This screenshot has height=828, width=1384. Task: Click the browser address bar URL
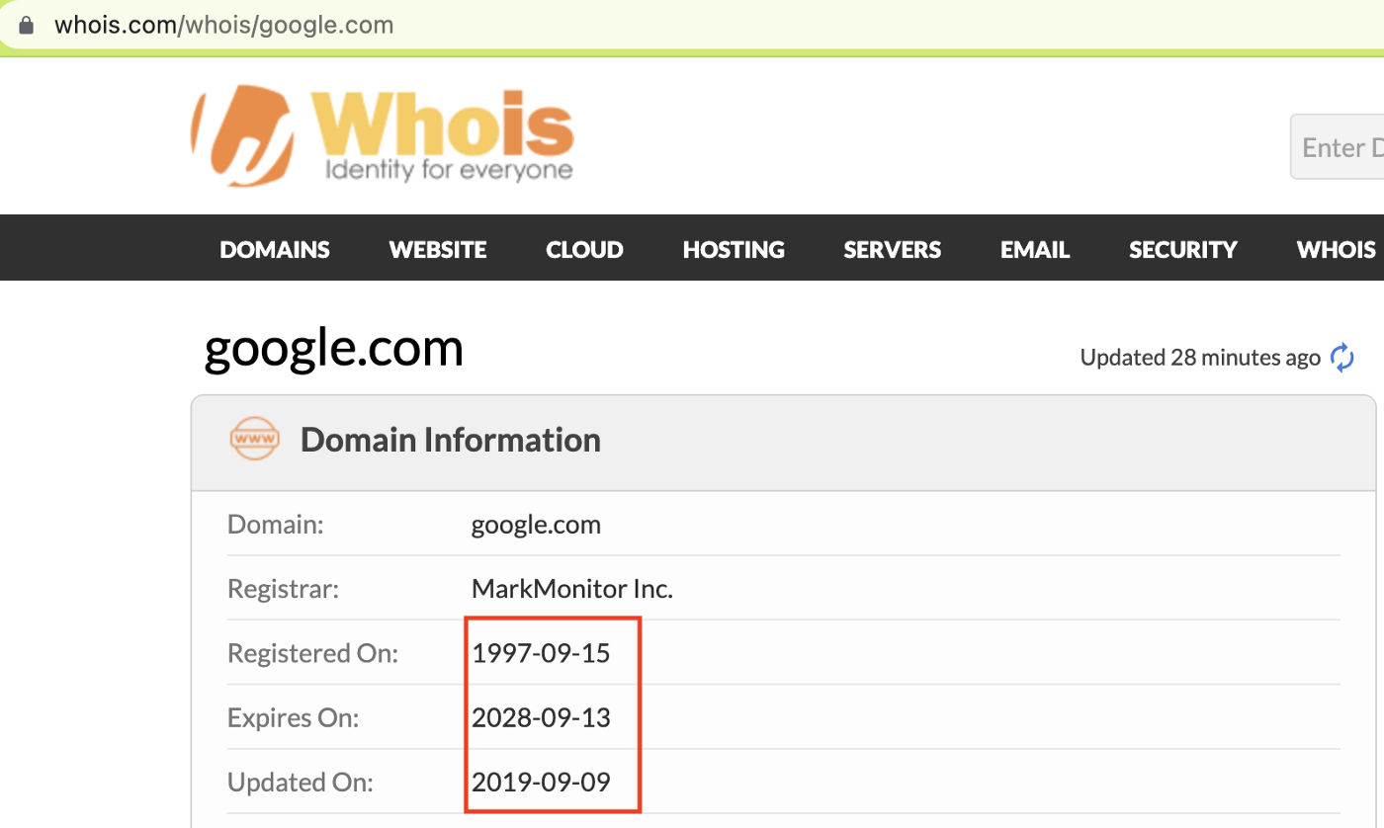pos(223,24)
